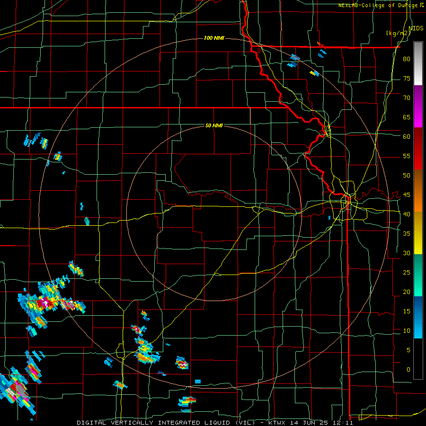Screen dimensions: 426x426
Task: Click the blue segment of the legend
Action: pos(418,317)
